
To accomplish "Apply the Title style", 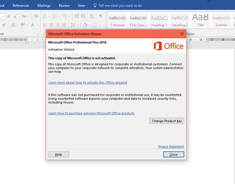I will pyautogui.click(x=201, y=21).
